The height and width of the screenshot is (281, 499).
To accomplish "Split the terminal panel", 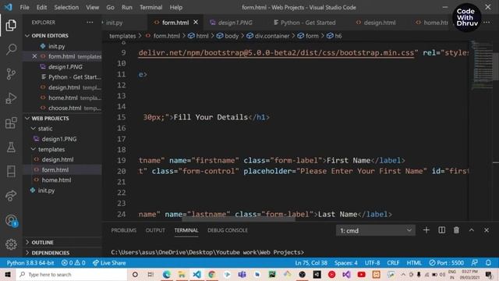I will pos(441,230).
